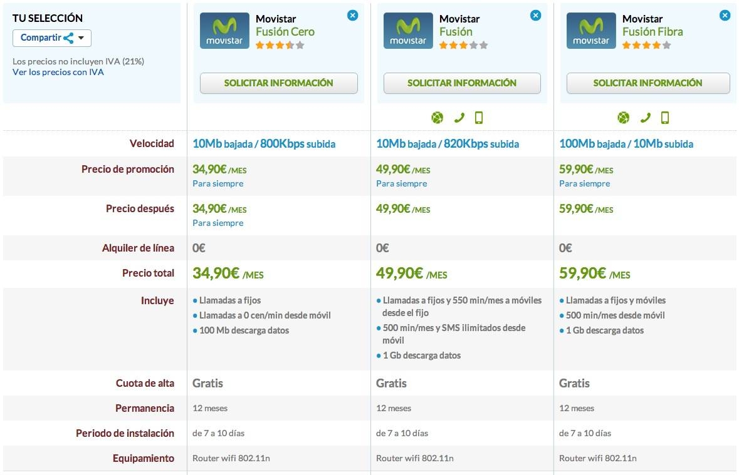Click star rating of Fusión Fibra
The image size is (739, 475).
click(x=646, y=46)
